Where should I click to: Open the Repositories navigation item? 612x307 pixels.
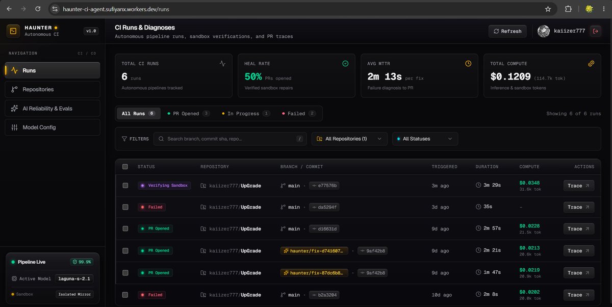[x=53, y=89]
